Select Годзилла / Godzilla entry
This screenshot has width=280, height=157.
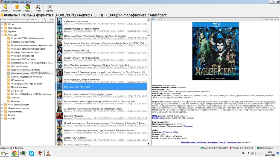click(102, 116)
